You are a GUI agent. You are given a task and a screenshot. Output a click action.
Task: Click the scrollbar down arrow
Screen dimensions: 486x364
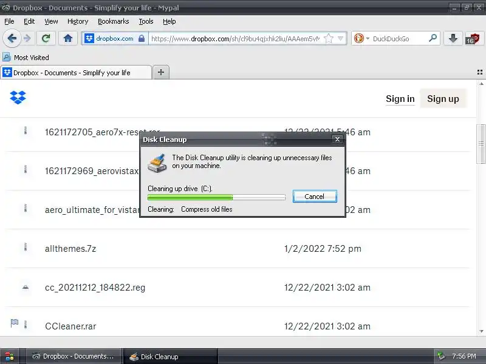click(x=481, y=331)
